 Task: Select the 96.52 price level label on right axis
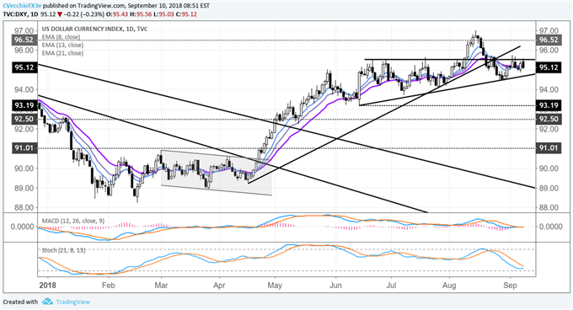coord(549,40)
